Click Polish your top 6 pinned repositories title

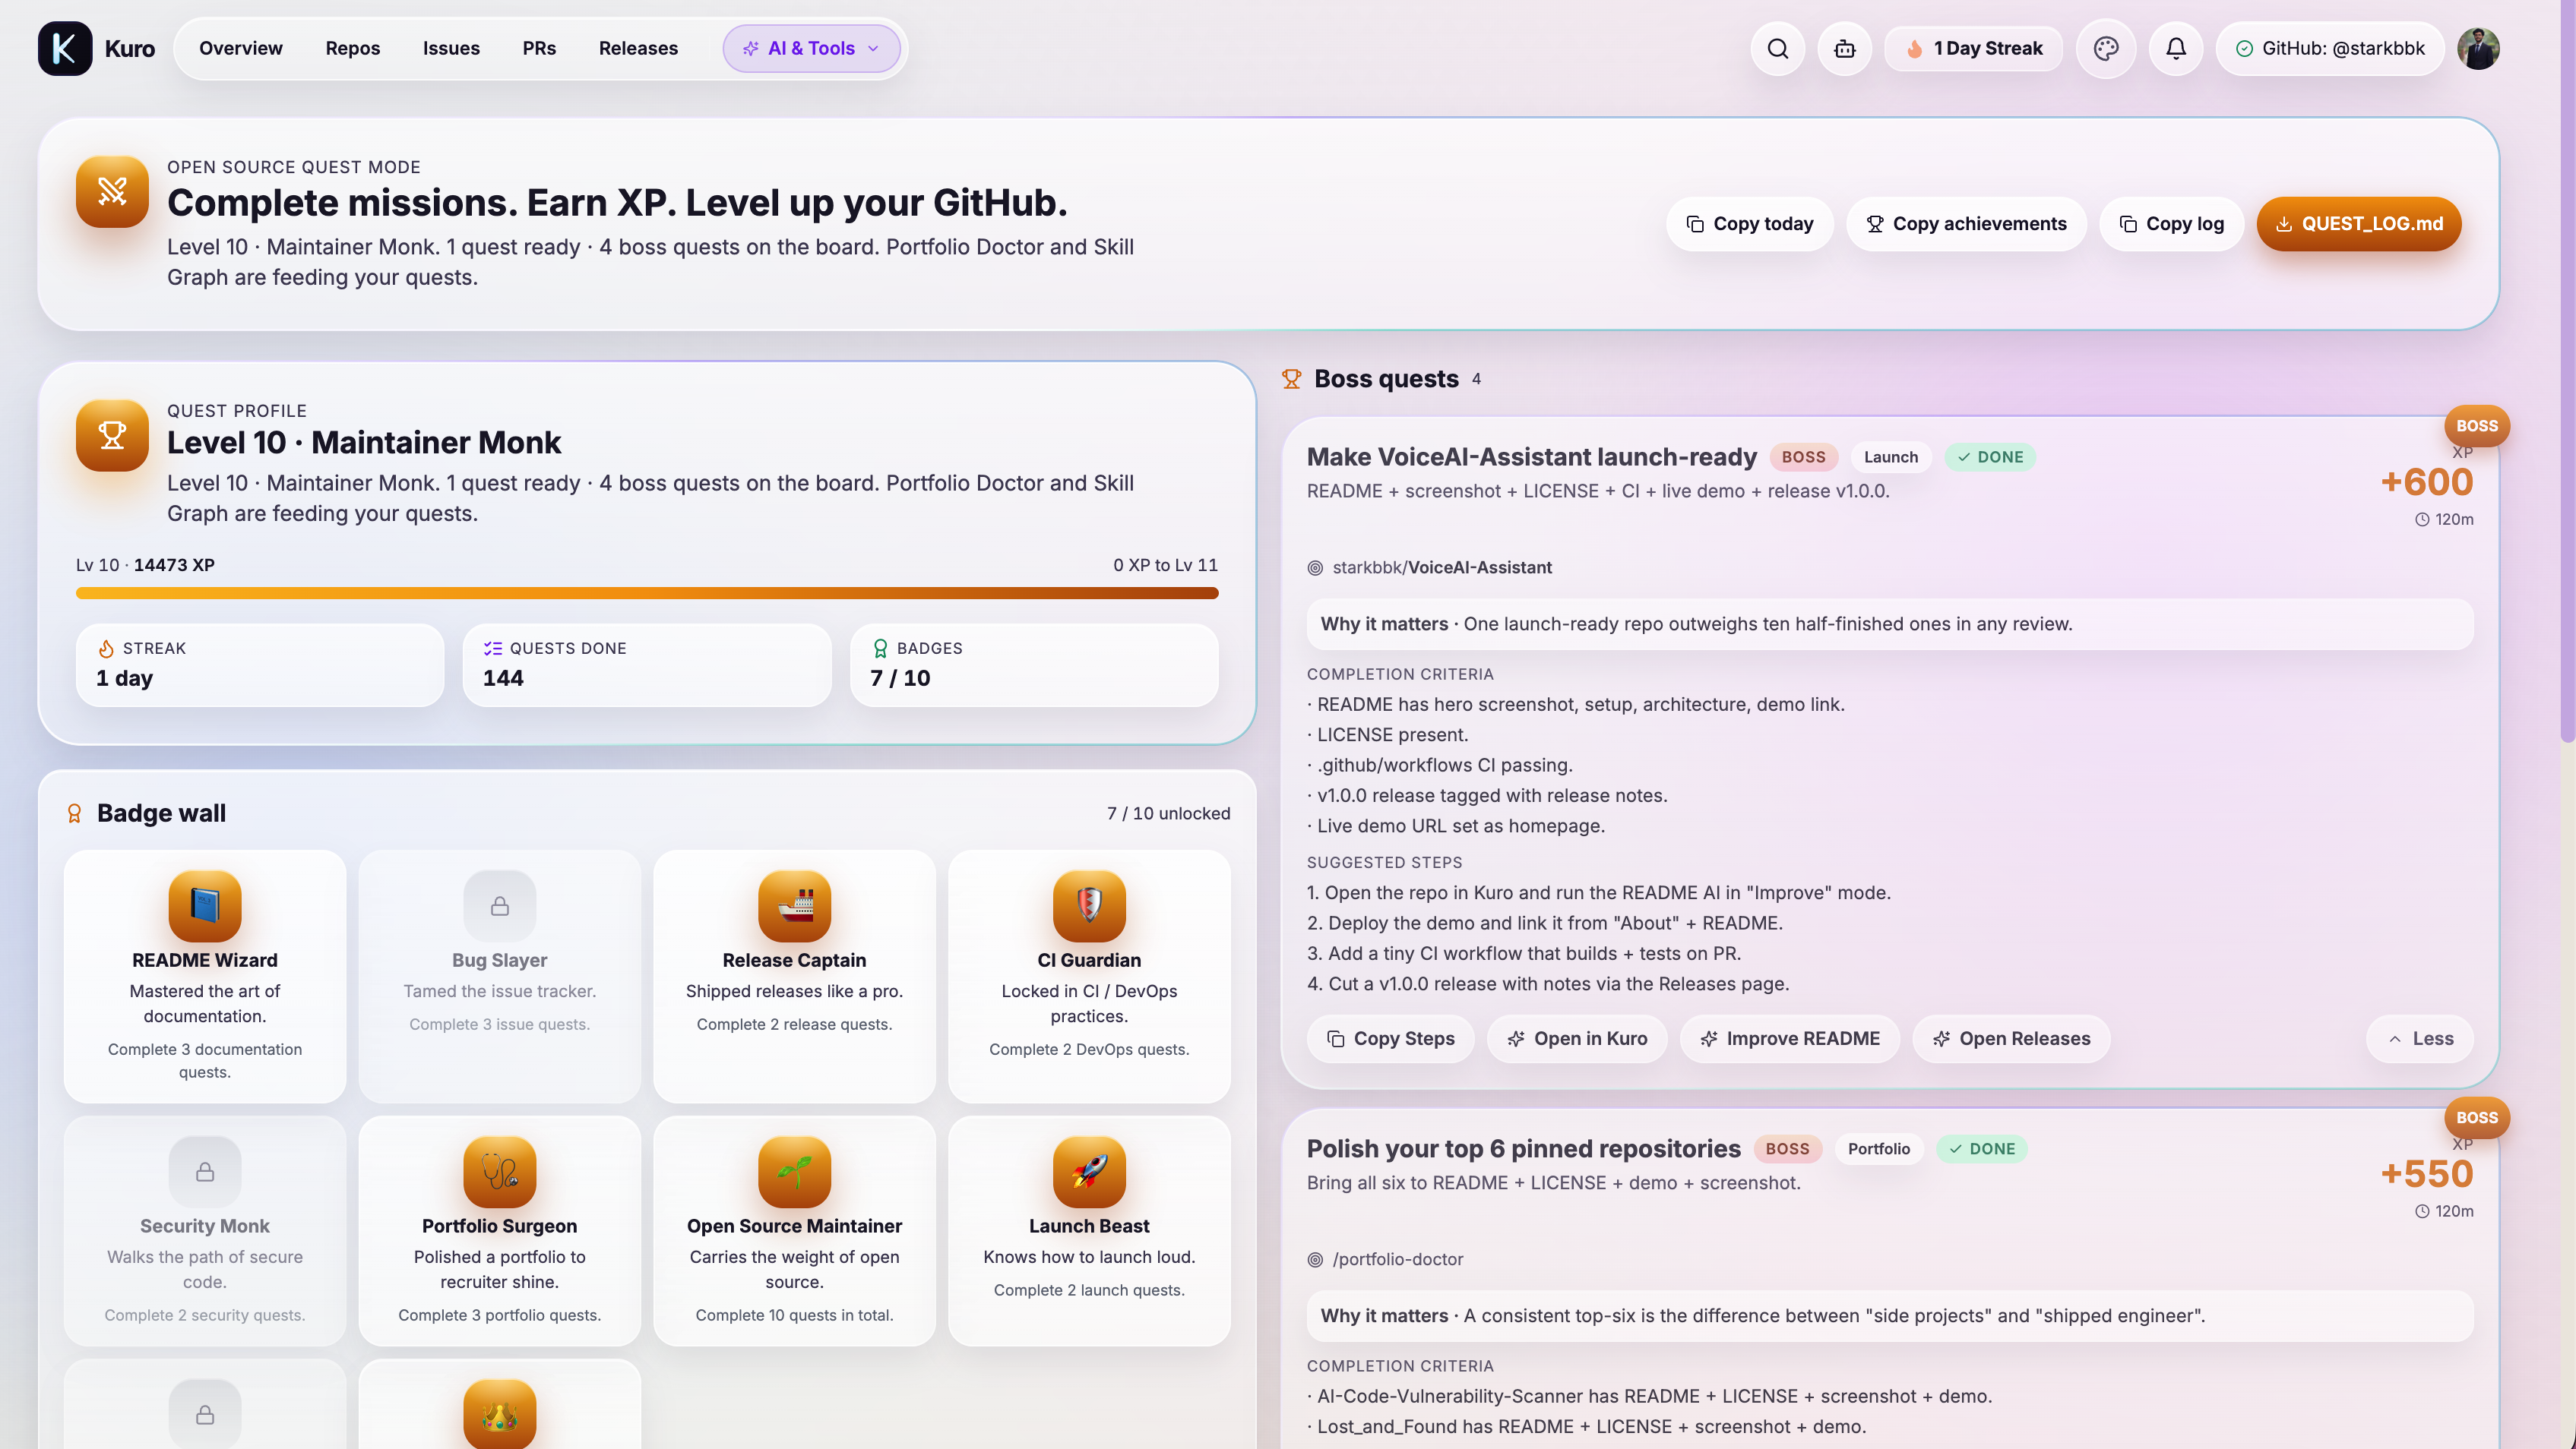(1523, 1149)
